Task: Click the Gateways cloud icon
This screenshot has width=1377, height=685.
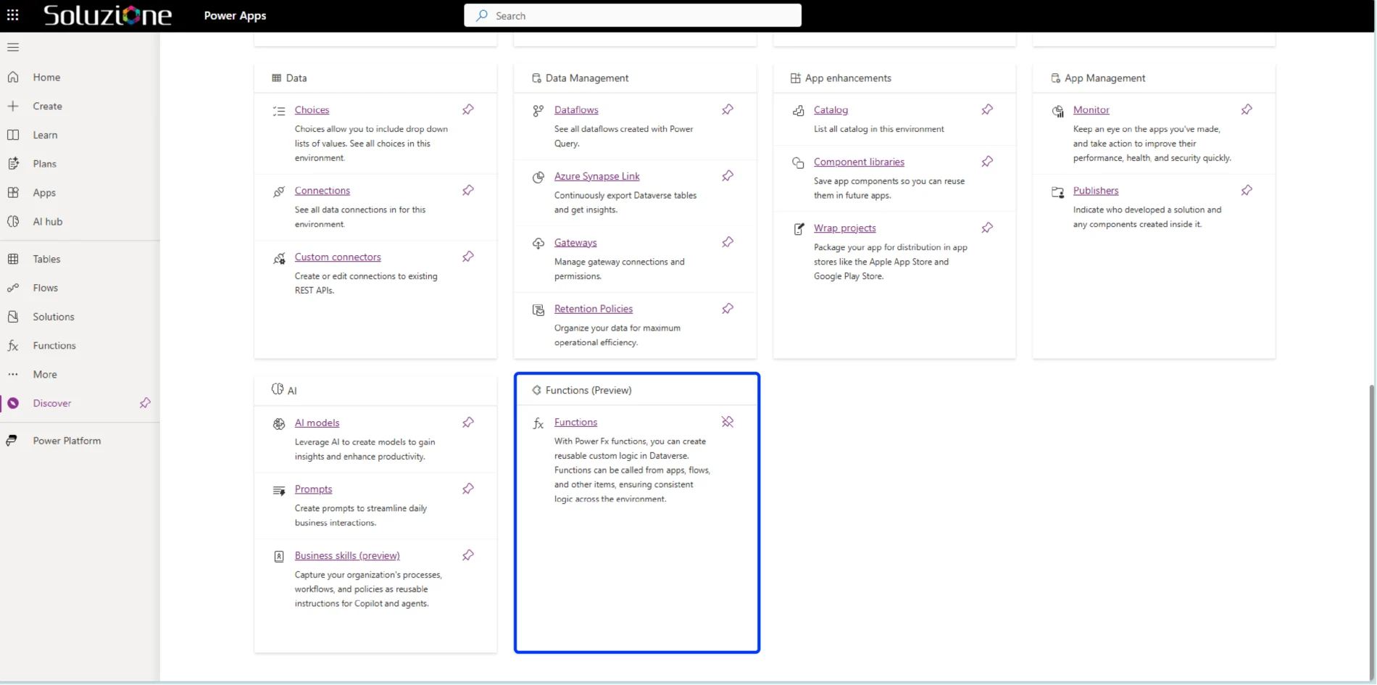Action: (538, 244)
